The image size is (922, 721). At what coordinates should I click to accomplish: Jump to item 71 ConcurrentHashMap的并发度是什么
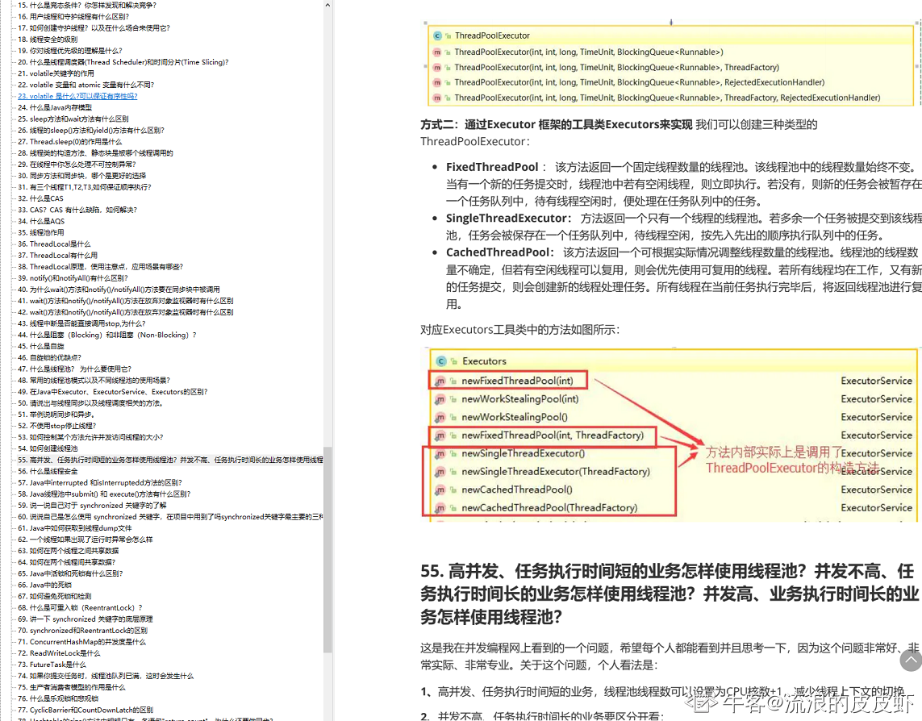click(x=81, y=642)
